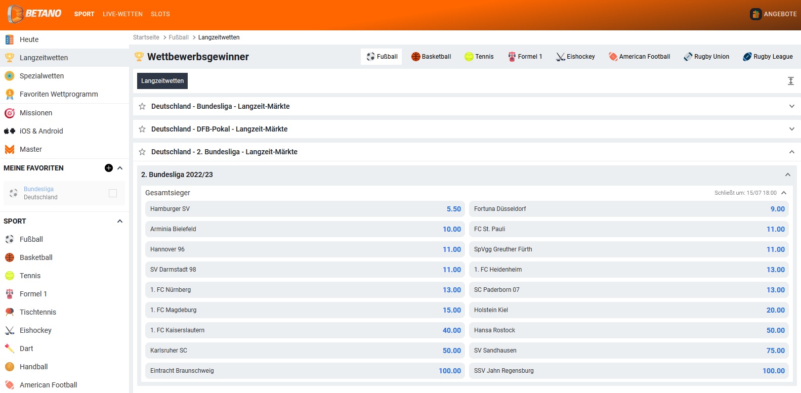Bet on Arminia Bielefeld at 10.00
This screenshot has width=801, height=393.
305,229
